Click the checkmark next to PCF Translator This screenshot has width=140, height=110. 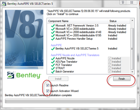[53, 65]
